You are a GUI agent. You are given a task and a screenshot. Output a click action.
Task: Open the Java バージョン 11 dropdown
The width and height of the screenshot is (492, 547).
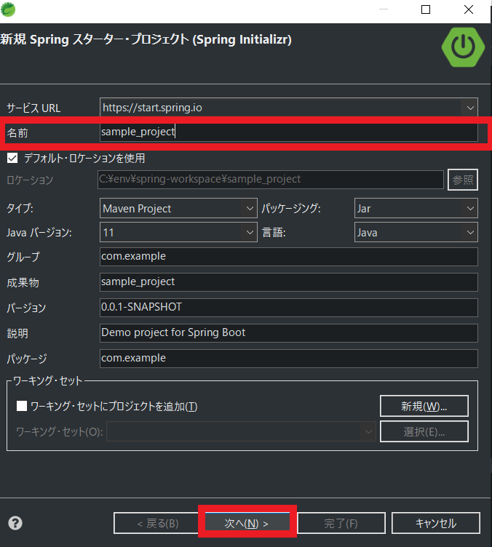pyautogui.click(x=178, y=232)
